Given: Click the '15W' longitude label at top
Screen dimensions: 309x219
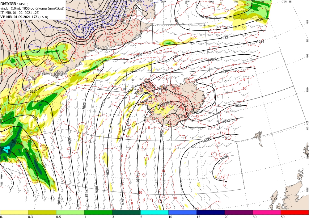Looking at the screenshot, I should [x=187, y=2].
